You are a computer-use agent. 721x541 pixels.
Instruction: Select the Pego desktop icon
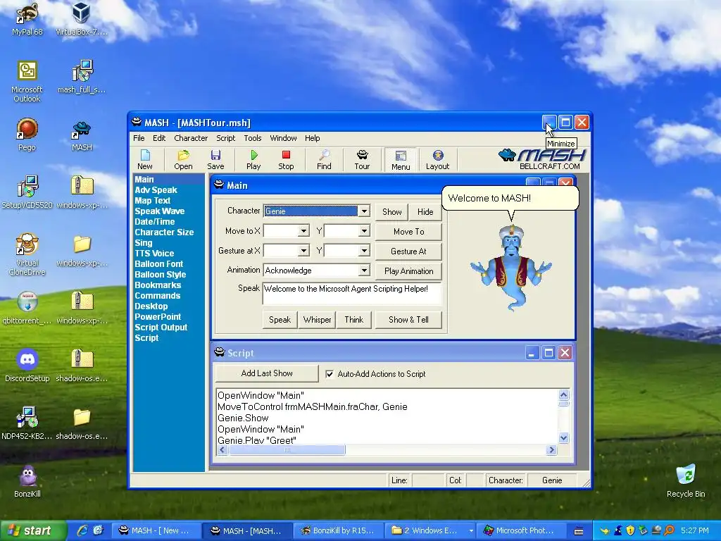27,135
